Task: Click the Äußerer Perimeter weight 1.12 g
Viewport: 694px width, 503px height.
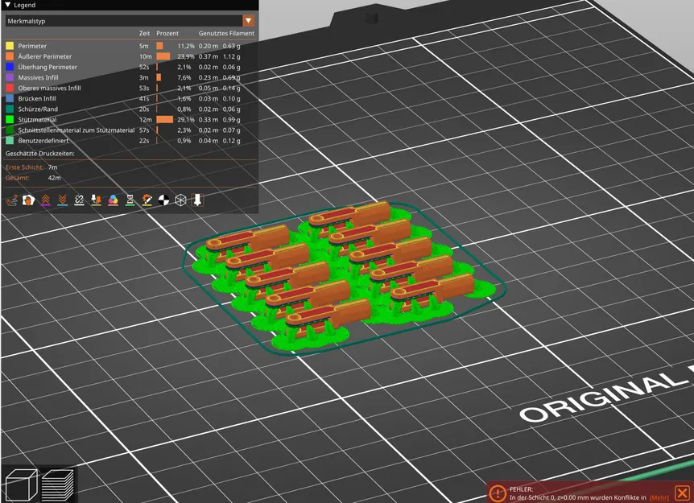Action: tap(232, 56)
